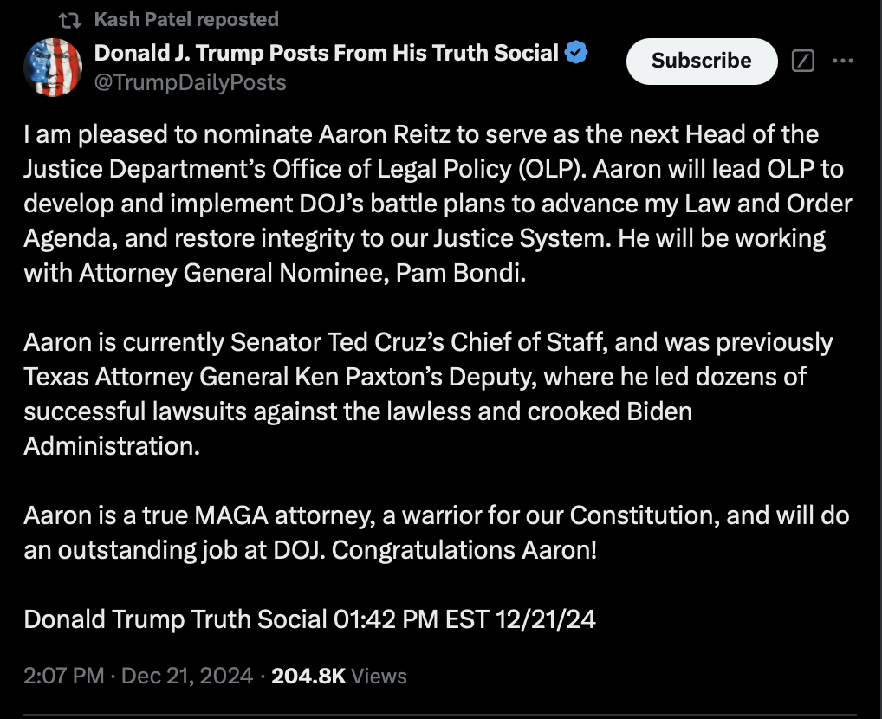The height and width of the screenshot is (719, 882).
Task: Click the Dec 21, 2024 date
Action: click(x=187, y=676)
